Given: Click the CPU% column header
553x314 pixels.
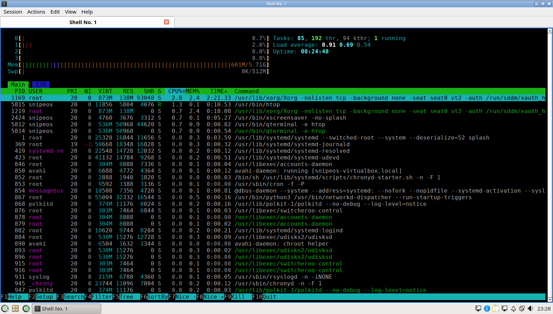Looking at the screenshot, I should tap(177, 91).
